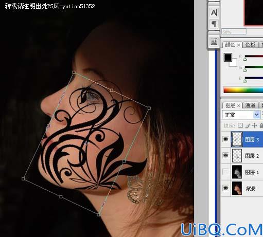Select layer named 背景
The width and height of the screenshot is (263, 237).
(251, 189)
